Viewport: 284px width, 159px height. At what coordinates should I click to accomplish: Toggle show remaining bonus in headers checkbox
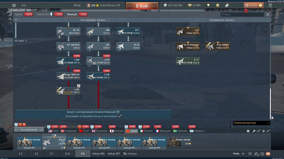point(120,116)
